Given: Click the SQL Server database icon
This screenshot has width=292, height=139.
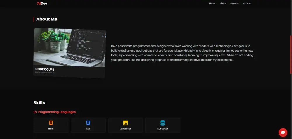Looking at the screenshot, I should coord(163,123).
